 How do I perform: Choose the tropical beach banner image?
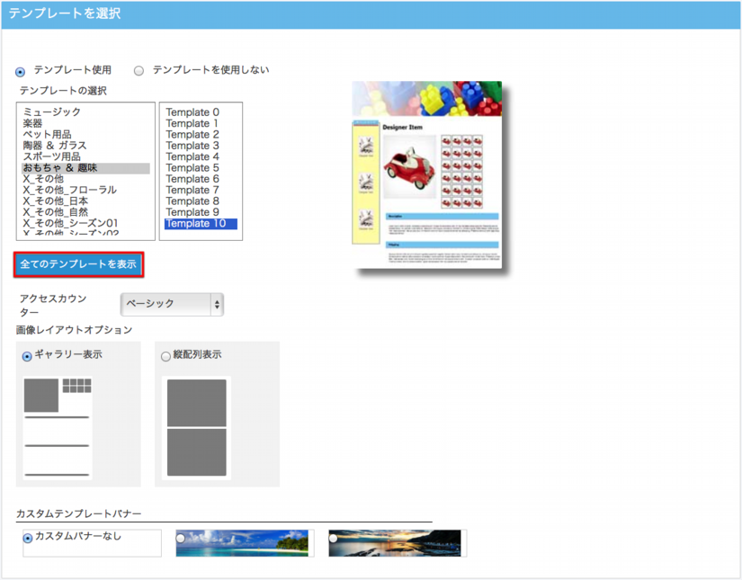coord(243,542)
